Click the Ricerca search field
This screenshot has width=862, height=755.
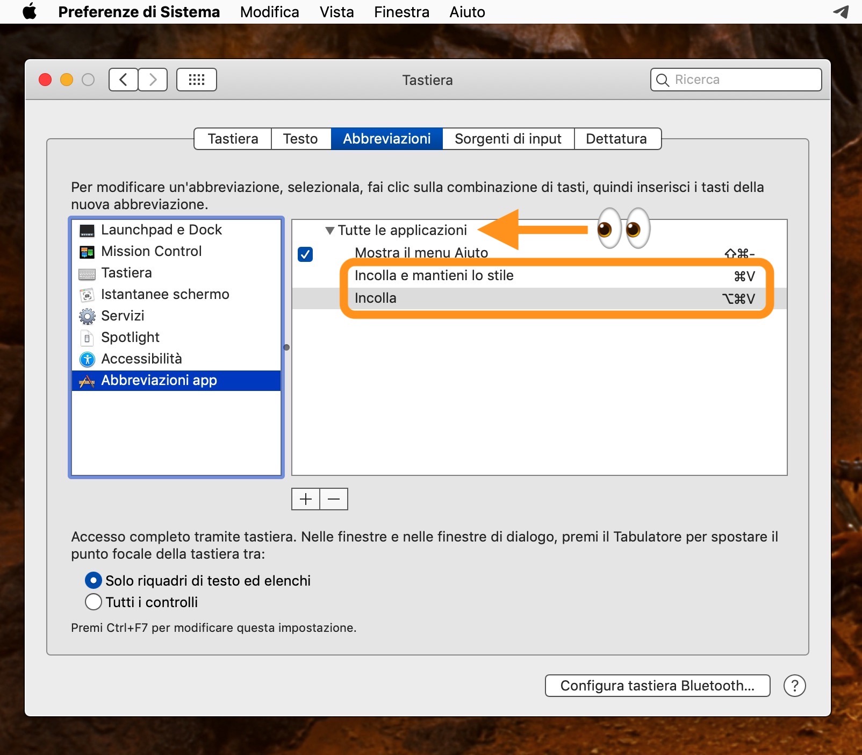(x=736, y=80)
